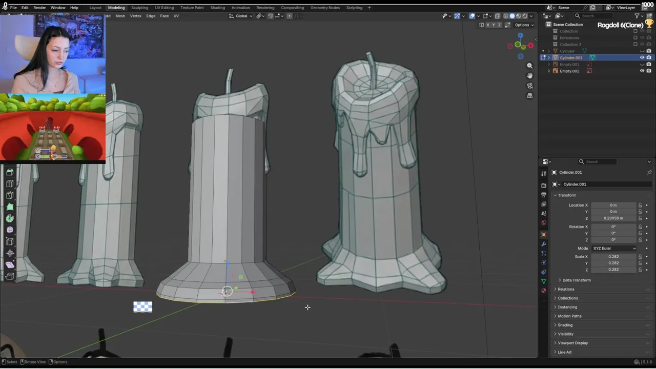The height and width of the screenshot is (369, 656).
Task: Open the Tool properties tab
Action: [x=544, y=174]
